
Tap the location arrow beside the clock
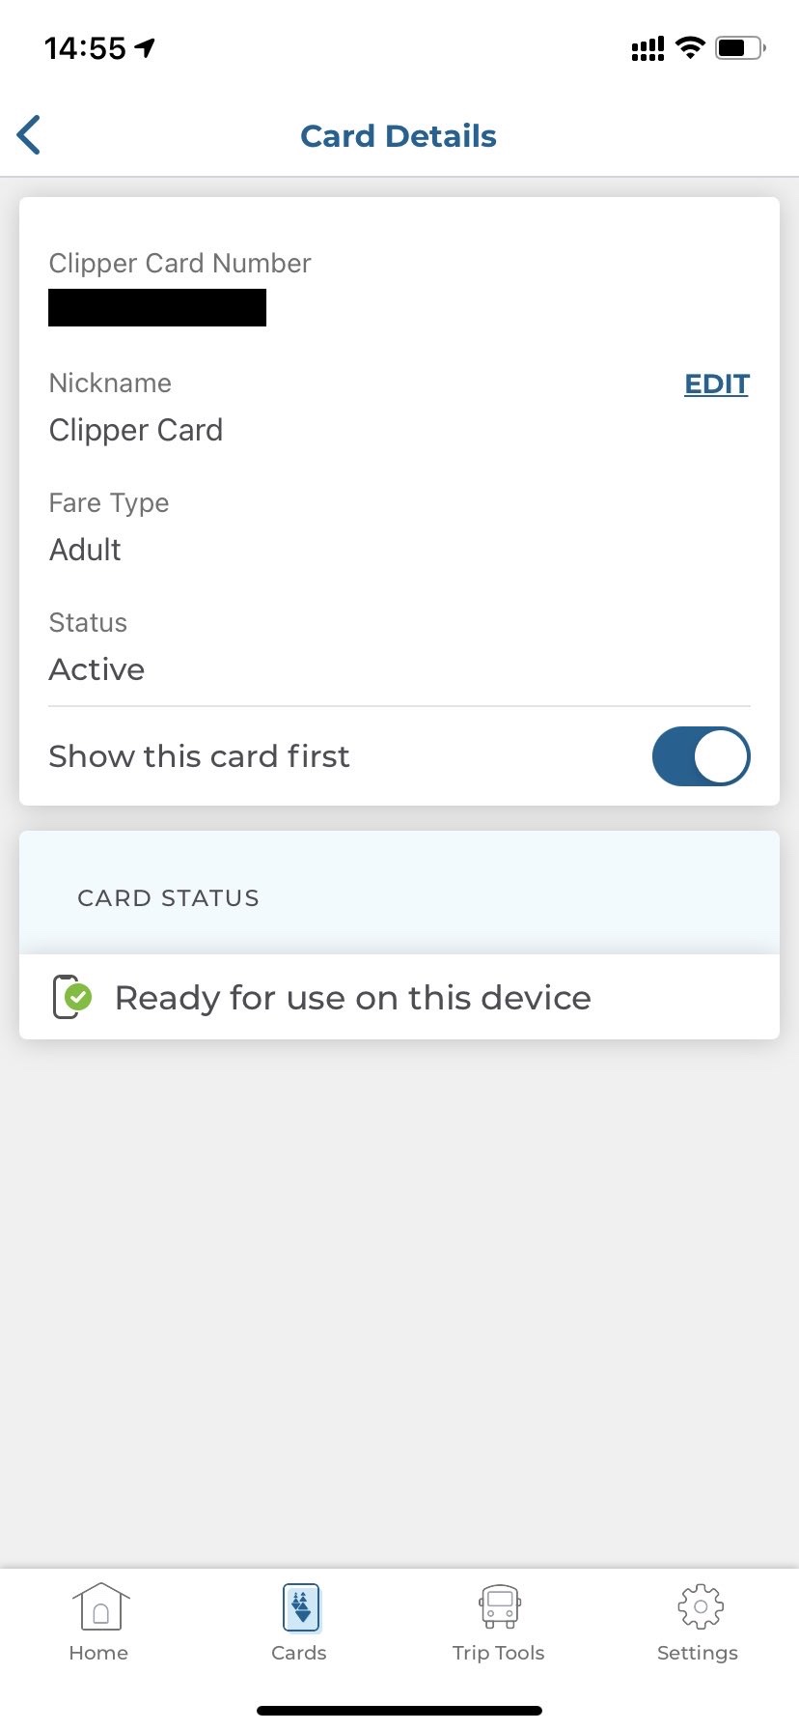143,43
